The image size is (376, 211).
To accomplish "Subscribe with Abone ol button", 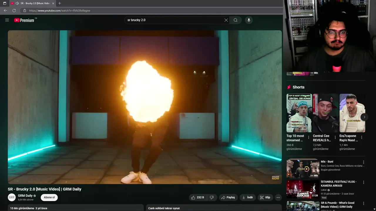I will [x=49, y=198].
